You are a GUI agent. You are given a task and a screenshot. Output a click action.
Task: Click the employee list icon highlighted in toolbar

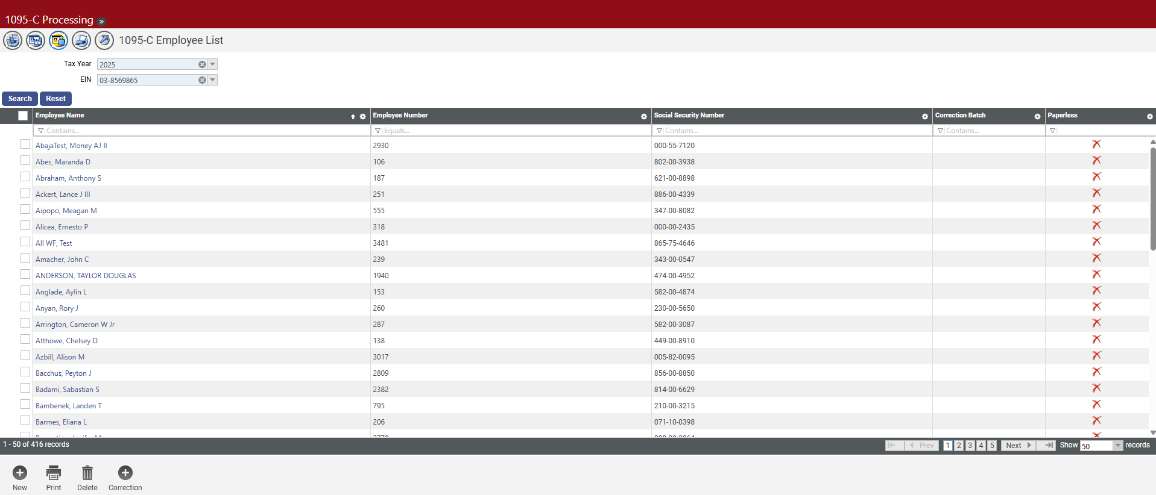(58, 40)
